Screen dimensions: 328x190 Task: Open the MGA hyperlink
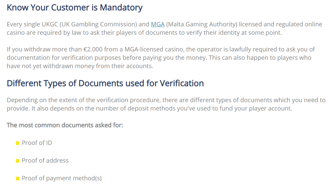(158, 24)
